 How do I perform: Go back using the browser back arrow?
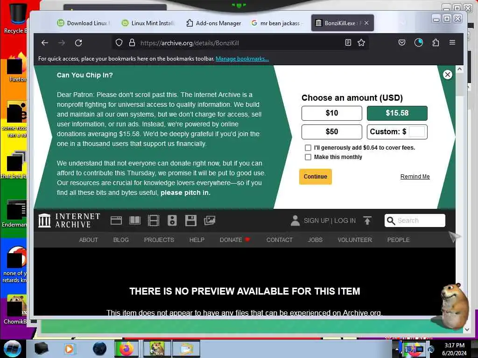pos(45,42)
